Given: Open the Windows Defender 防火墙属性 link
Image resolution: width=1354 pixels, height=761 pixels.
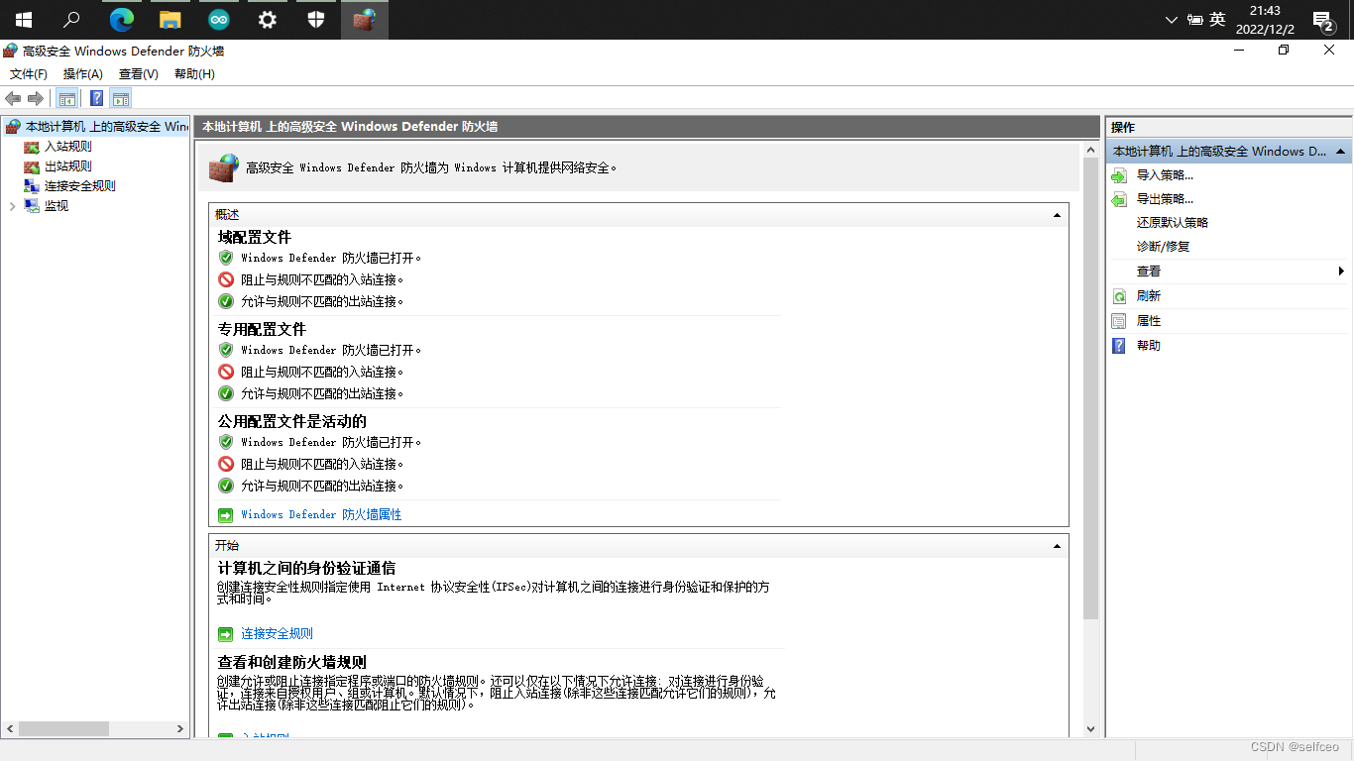Looking at the screenshot, I should click(x=321, y=515).
